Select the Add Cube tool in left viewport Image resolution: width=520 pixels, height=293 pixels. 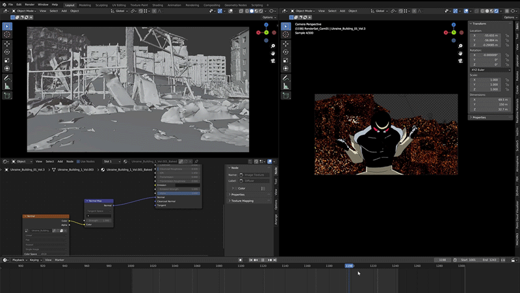(x=7, y=96)
